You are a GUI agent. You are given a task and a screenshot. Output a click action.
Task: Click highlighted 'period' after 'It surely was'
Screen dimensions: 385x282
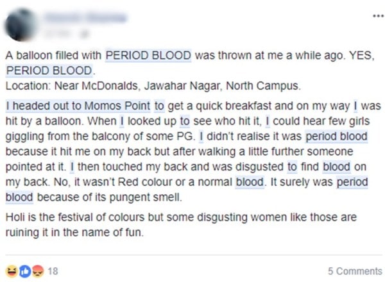[x=354, y=181]
